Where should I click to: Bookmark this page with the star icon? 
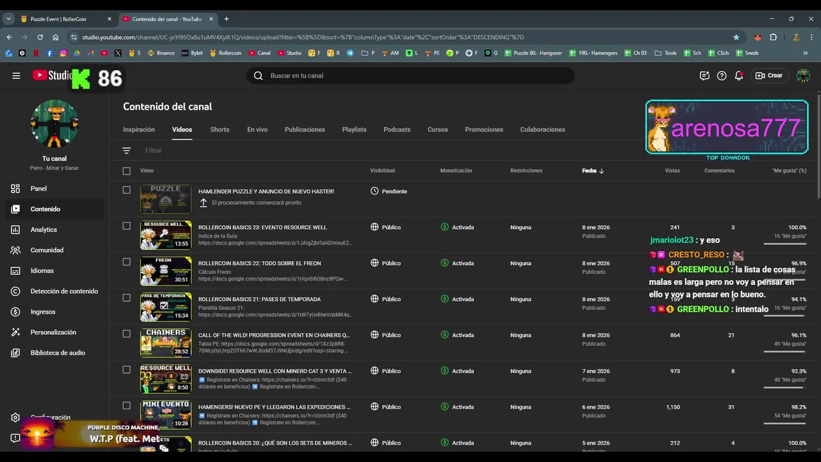736,37
